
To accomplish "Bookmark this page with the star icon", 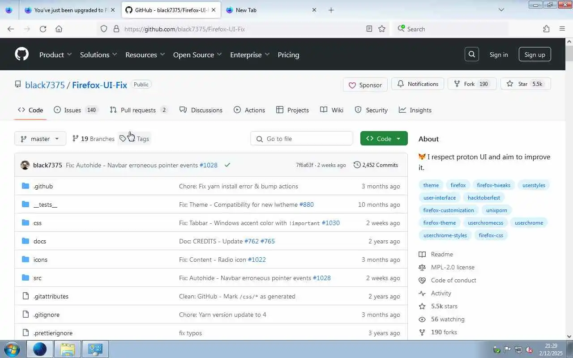I will click(382, 29).
